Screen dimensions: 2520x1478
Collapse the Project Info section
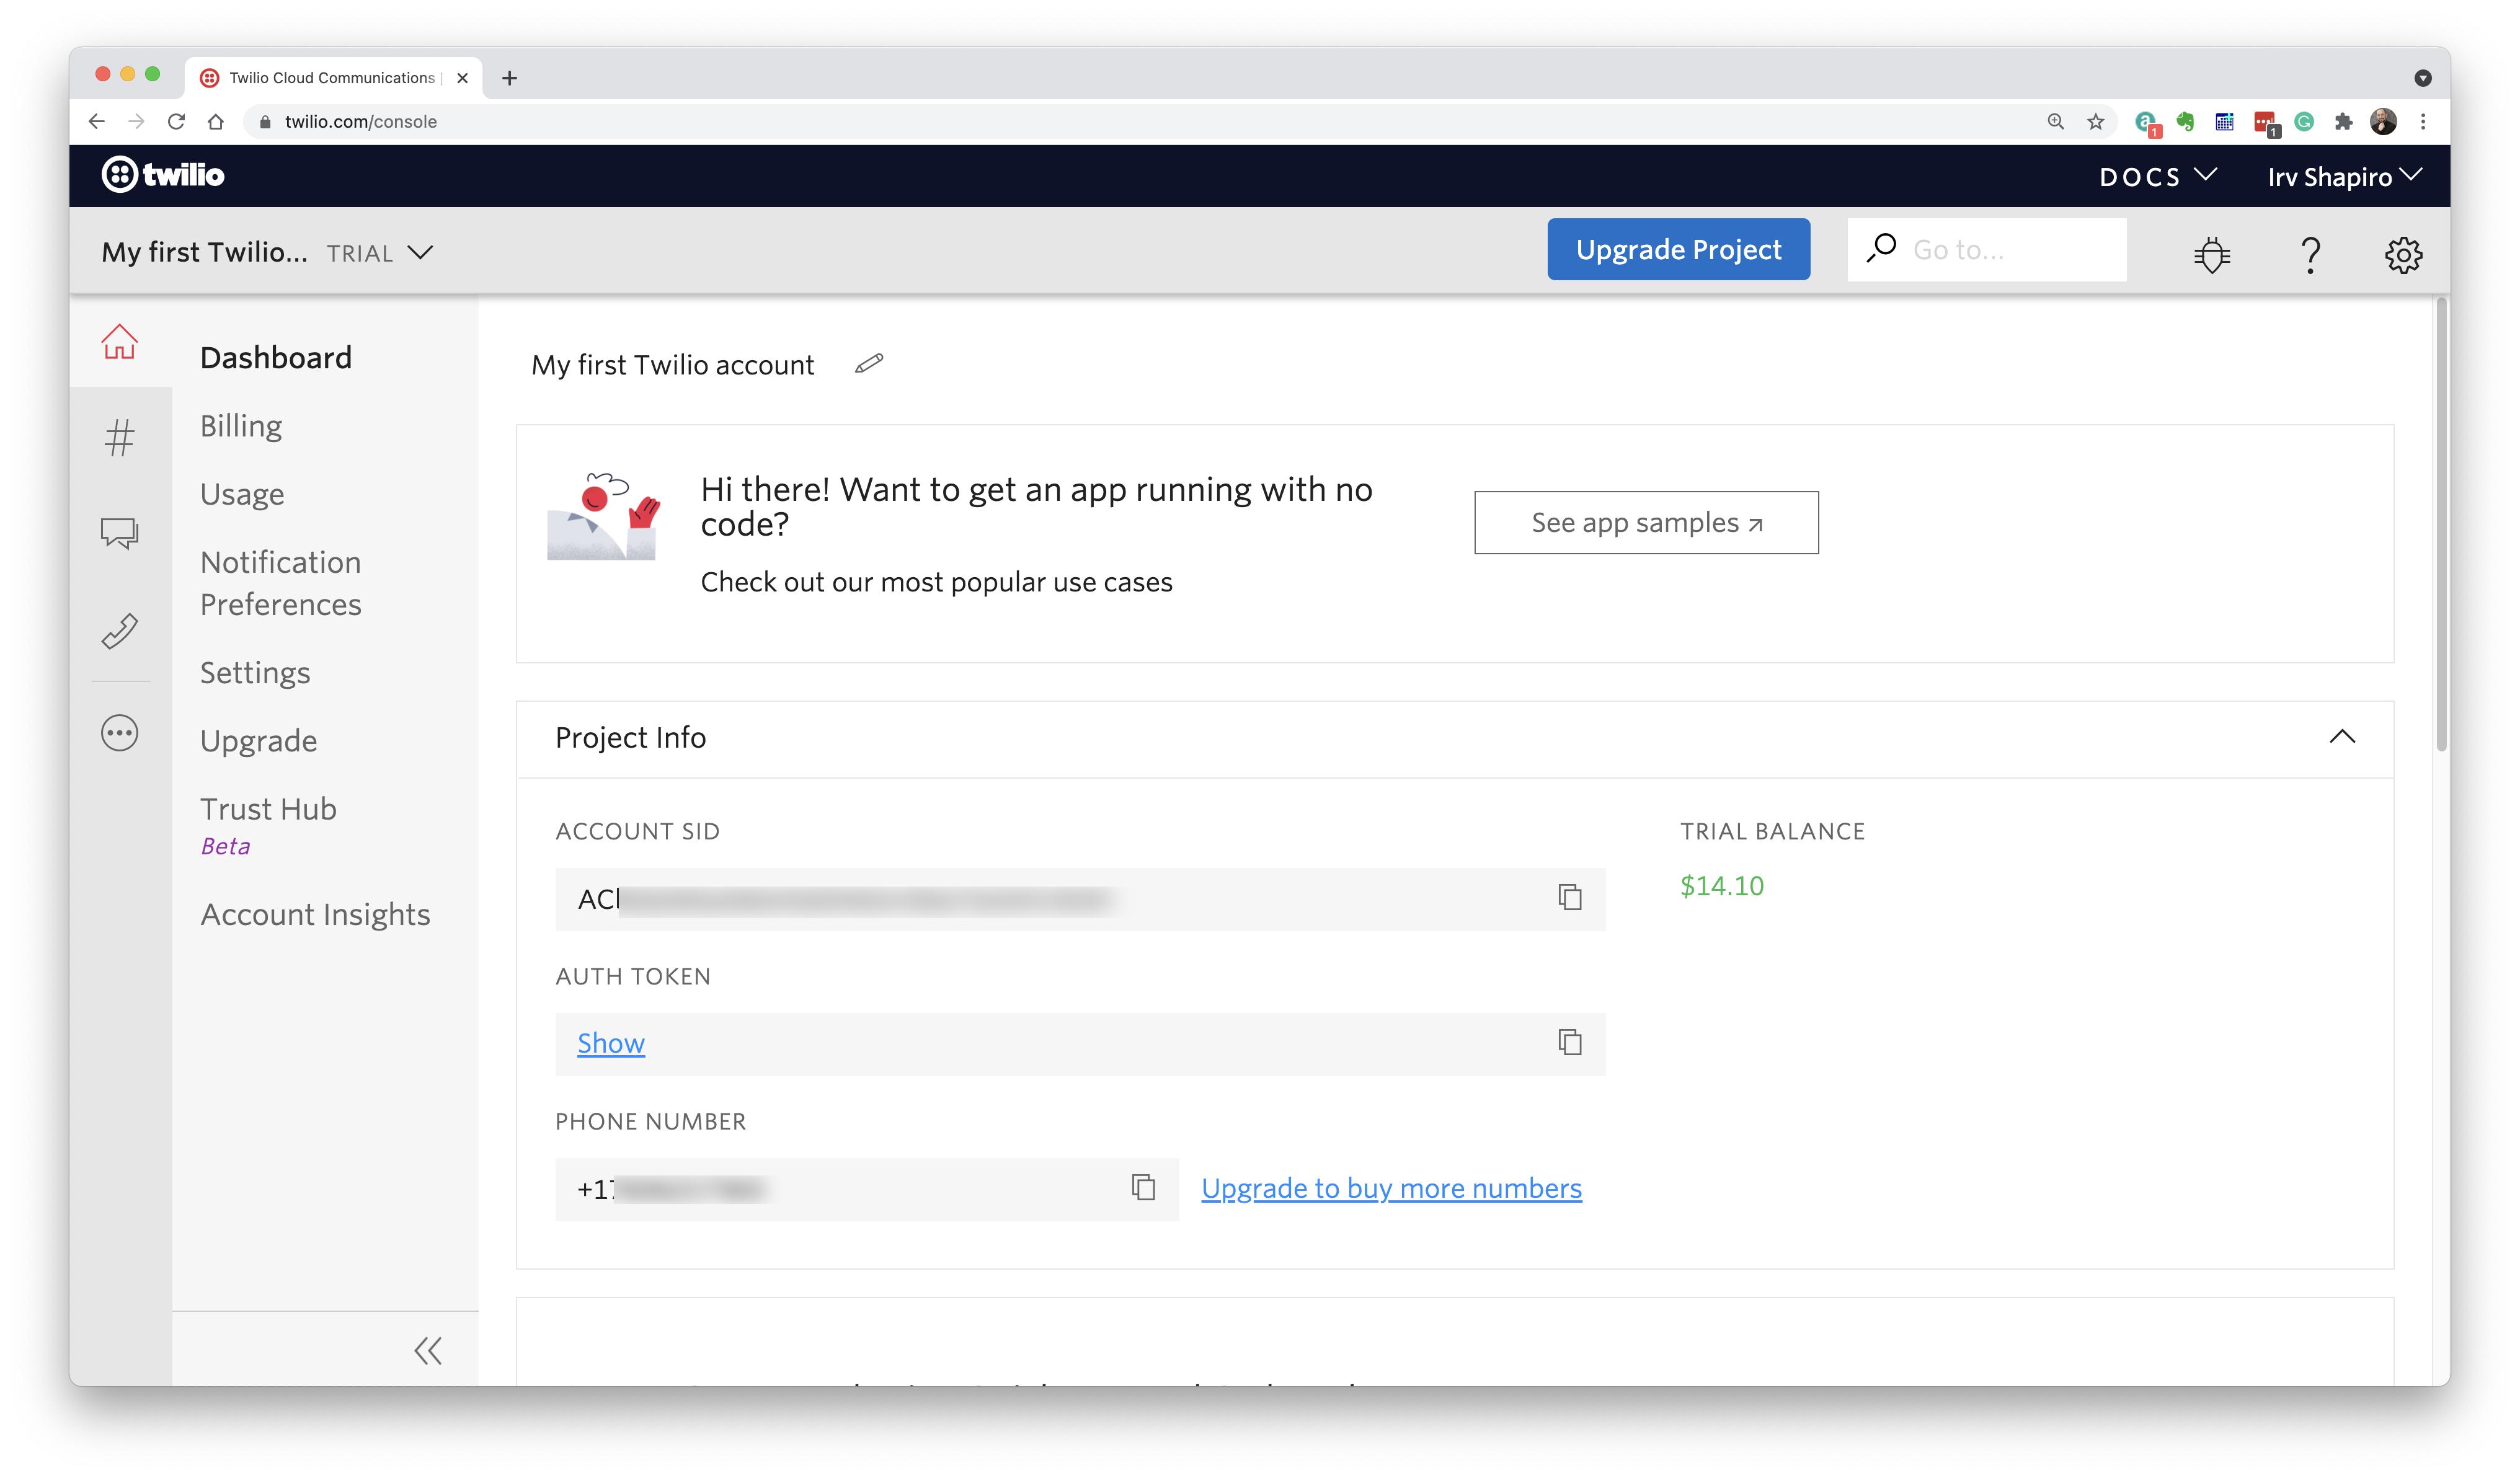(x=2342, y=737)
